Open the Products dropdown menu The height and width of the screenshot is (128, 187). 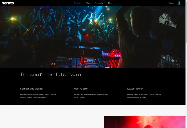[x=78, y=3]
